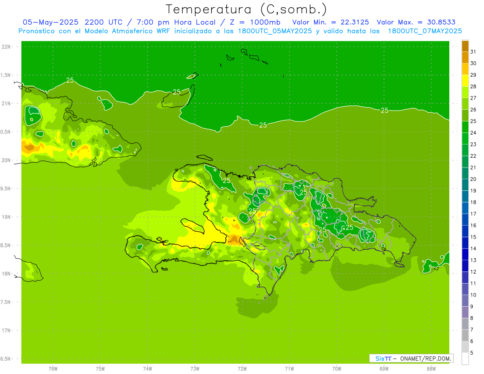Pick the gray swatch between 6 and 7
484x374 pixels.
(x=465, y=335)
